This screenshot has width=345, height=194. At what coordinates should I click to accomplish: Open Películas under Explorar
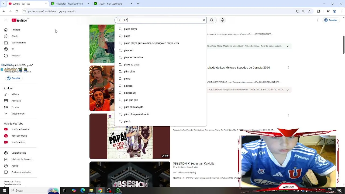click(16, 101)
